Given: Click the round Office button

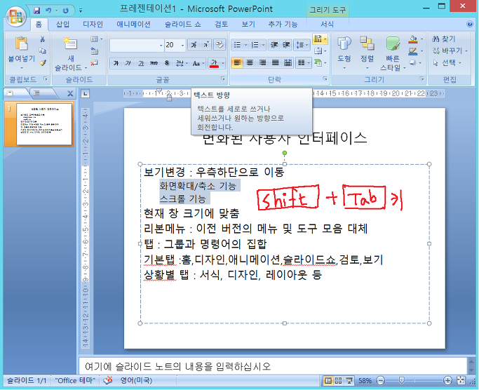Looking at the screenshot, I should (x=16, y=16).
